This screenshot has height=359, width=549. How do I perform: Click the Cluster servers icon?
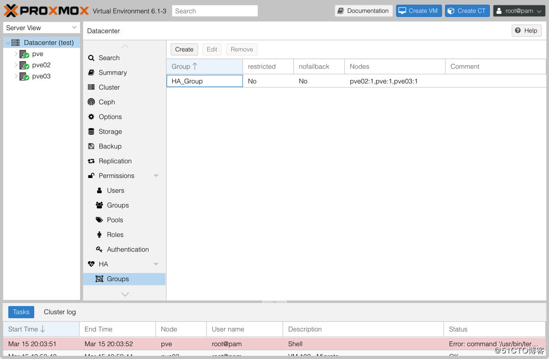[x=91, y=87]
